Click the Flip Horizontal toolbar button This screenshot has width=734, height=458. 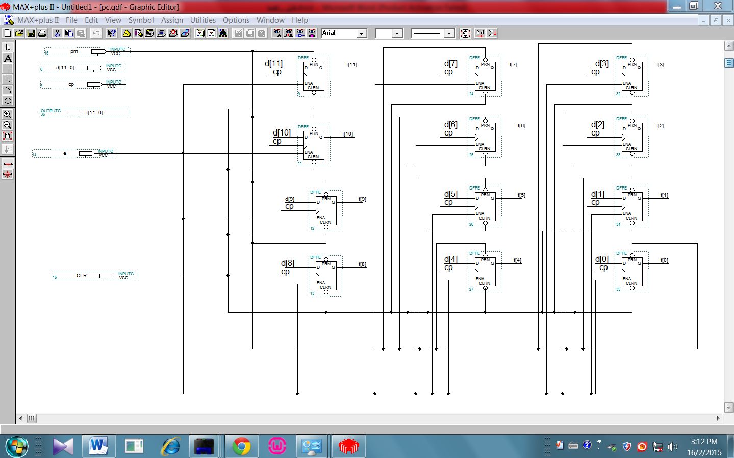(x=480, y=33)
